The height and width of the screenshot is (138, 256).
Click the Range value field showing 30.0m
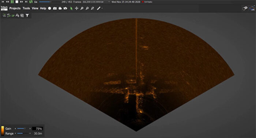click(x=38, y=134)
